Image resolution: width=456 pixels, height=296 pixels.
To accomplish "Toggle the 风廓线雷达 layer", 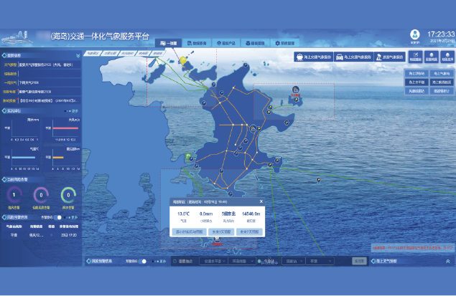I will 417,91.
